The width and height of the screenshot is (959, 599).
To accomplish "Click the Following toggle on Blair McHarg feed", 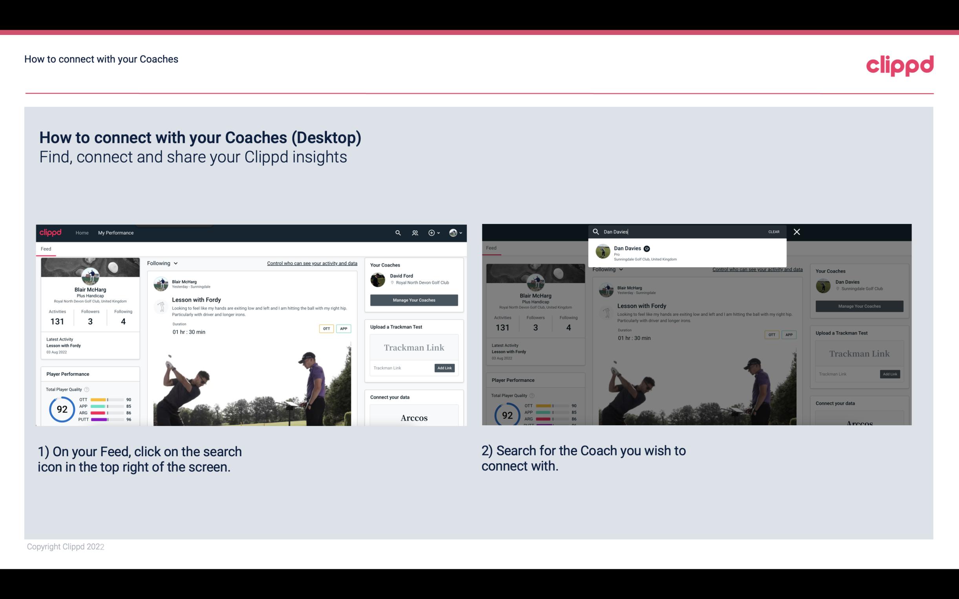I will pos(162,262).
